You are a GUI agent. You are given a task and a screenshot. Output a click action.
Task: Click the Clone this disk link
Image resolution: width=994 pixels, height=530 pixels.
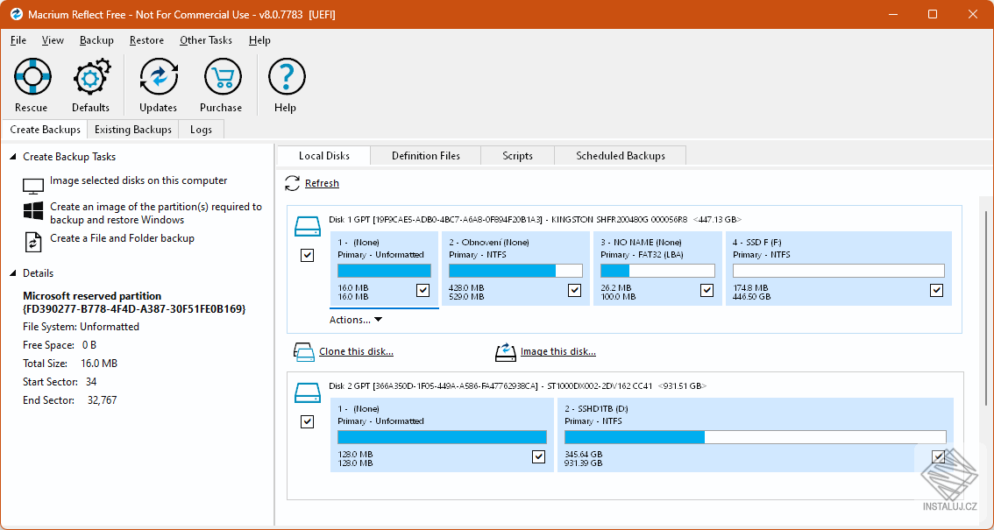[356, 352]
